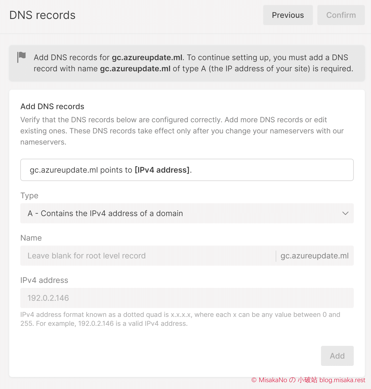Click the notice banner message text
Image resolution: width=371 pixels, height=389 pixels.
click(193, 63)
